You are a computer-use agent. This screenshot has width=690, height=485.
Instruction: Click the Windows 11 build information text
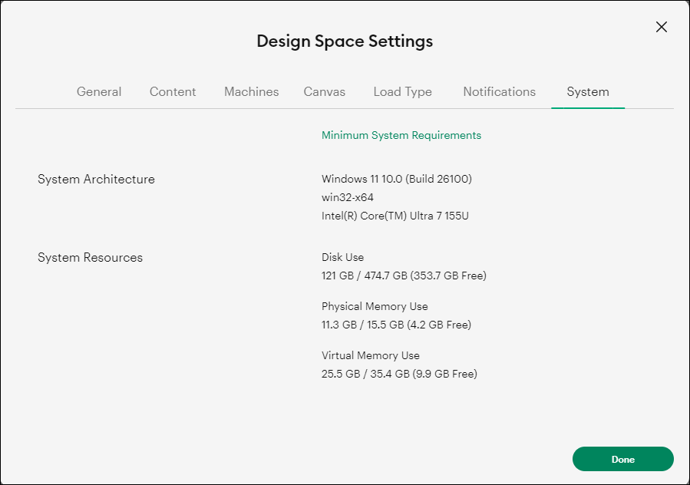pos(396,179)
